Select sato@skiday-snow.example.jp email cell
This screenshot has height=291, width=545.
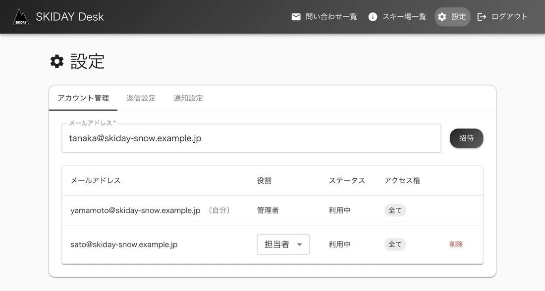click(x=124, y=244)
